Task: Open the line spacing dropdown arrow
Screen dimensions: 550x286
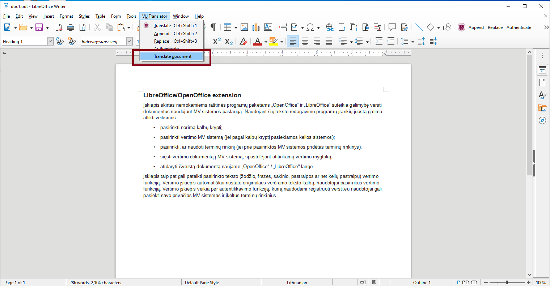Action: point(413,42)
